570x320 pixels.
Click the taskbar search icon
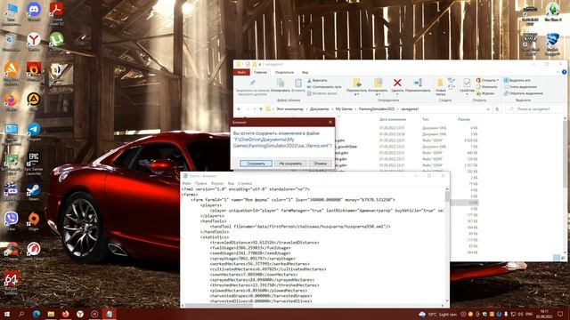point(21,314)
